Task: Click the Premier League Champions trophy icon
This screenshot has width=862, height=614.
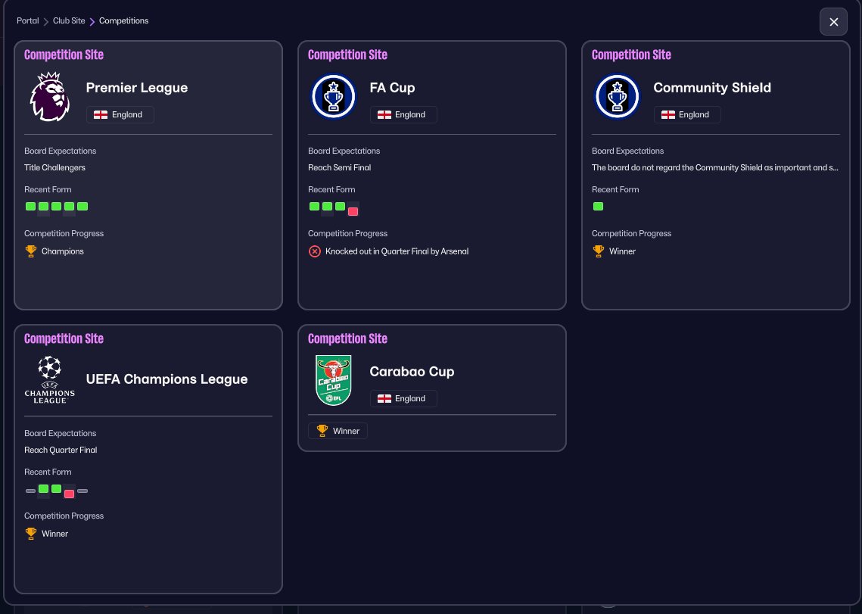Action: tap(31, 251)
